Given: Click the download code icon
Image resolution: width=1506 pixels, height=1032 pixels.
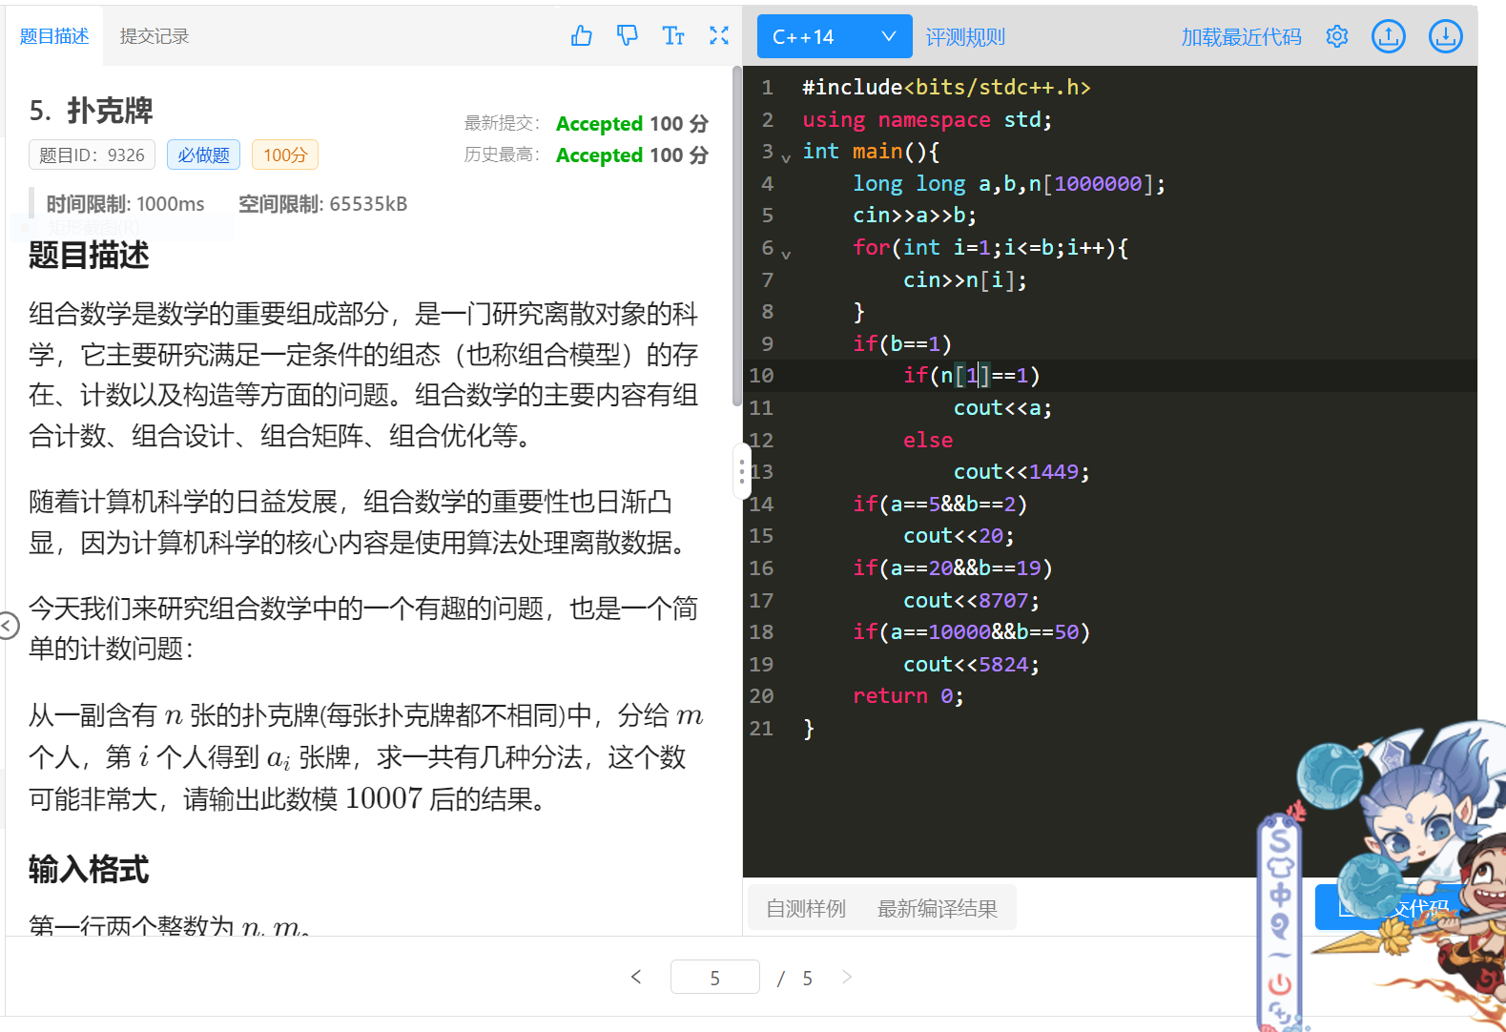Looking at the screenshot, I should coord(1446,36).
